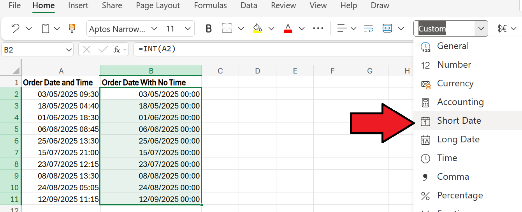Apply the yellow fill color bucket
Image resolution: width=522 pixels, height=212 pixels.
click(x=257, y=28)
